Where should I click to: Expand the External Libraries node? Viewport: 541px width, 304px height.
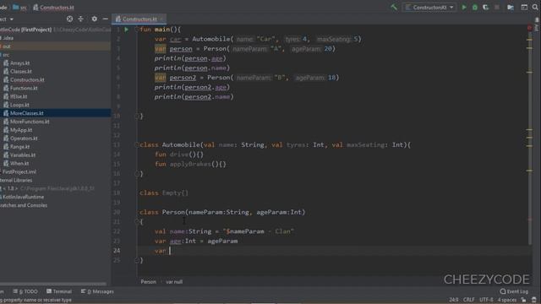pos(16,180)
